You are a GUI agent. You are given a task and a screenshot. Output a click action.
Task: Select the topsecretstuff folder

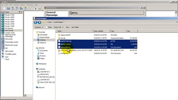[x=65, y=35]
